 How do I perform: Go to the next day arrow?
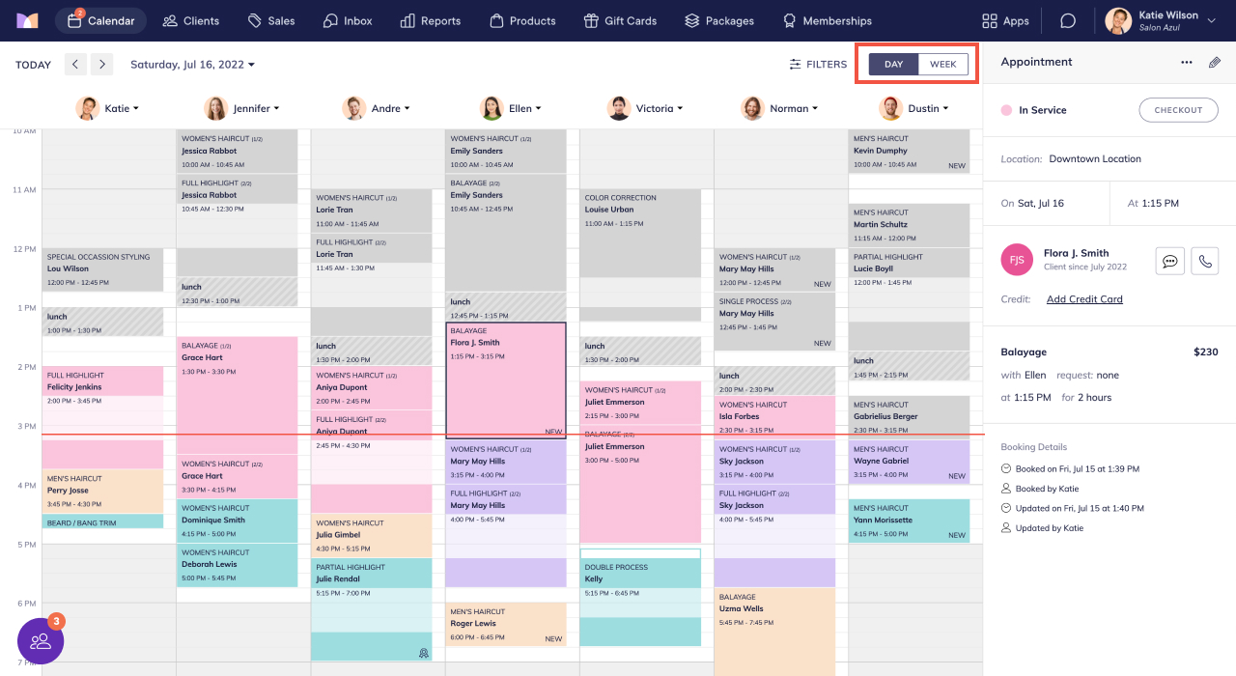(x=102, y=65)
